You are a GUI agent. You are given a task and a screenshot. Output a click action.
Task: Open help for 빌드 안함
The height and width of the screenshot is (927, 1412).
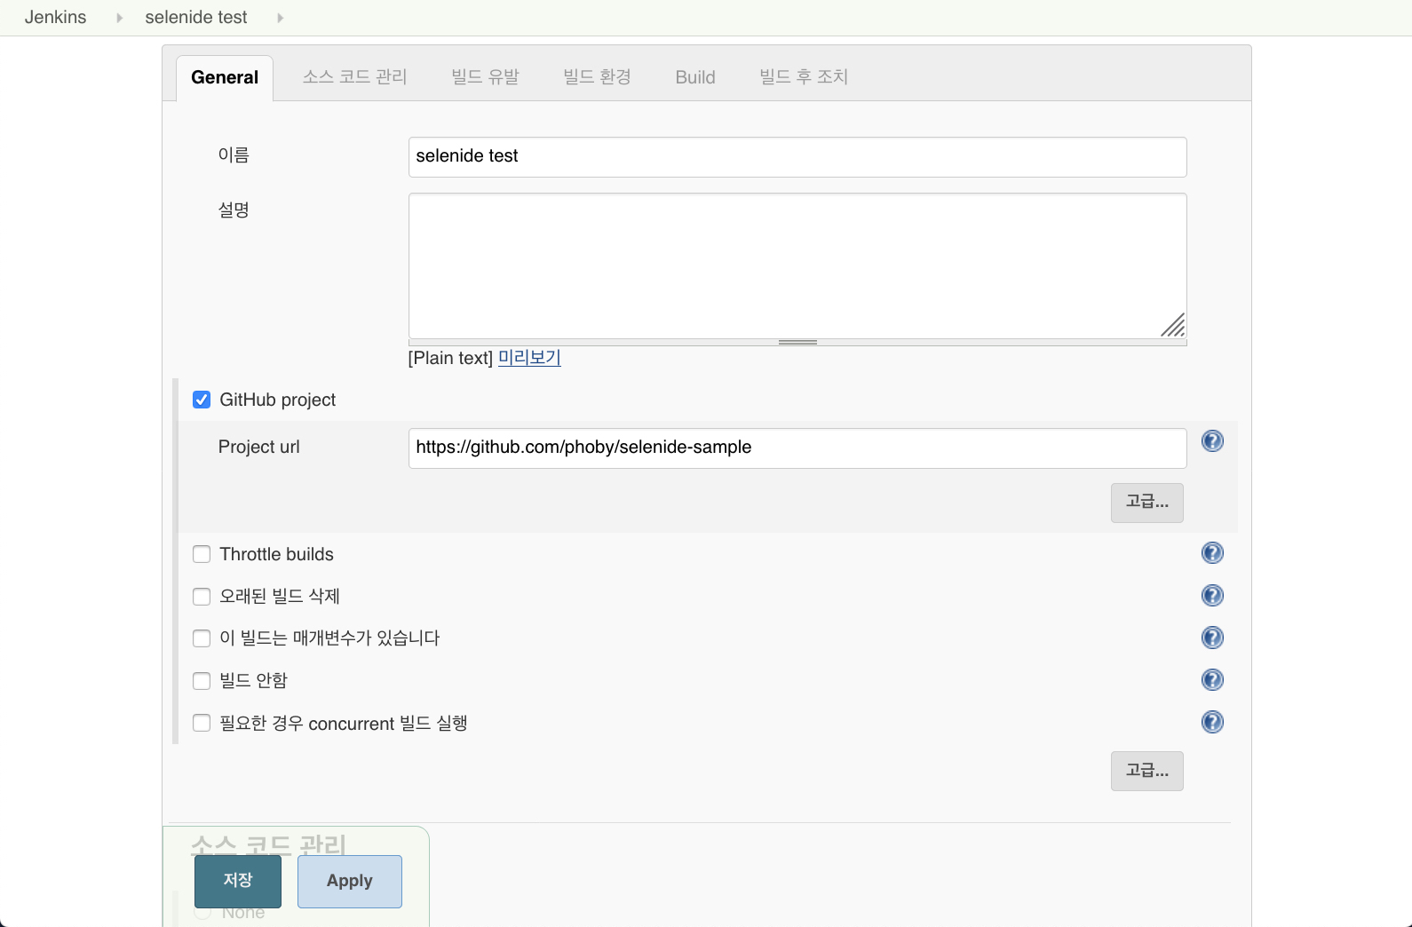tap(1212, 680)
